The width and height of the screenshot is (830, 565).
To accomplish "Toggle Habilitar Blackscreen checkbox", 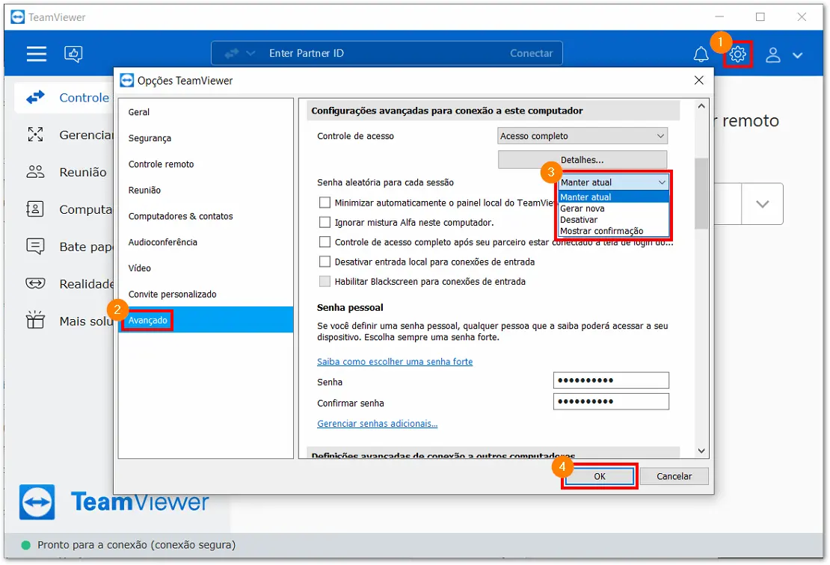I will coord(325,281).
